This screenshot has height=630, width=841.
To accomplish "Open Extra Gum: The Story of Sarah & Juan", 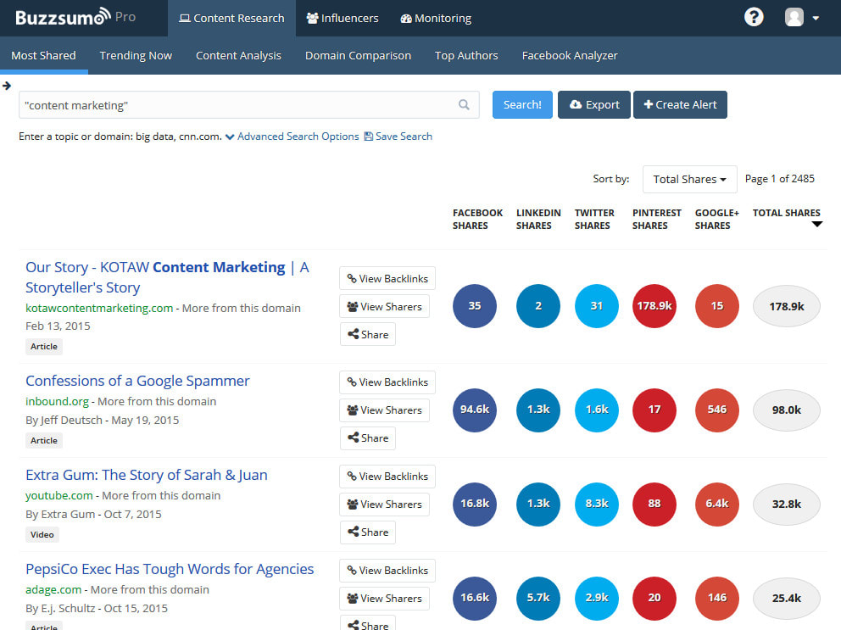I will pos(147,475).
